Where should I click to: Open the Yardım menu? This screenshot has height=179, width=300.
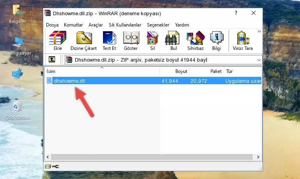tap(182, 25)
